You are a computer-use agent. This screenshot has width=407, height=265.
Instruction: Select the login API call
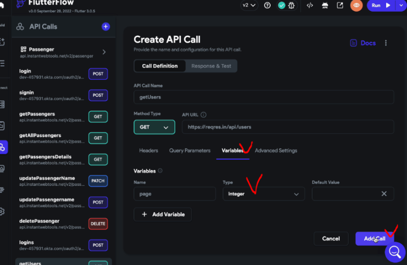63,74
